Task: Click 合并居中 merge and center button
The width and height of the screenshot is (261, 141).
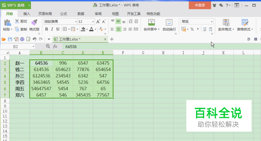Action: tap(152, 25)
